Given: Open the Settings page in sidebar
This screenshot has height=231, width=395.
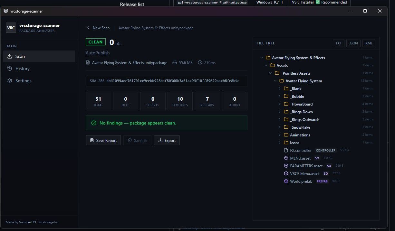Looking at the screenshot, I should pyautogui.click(x=39, y=81).
